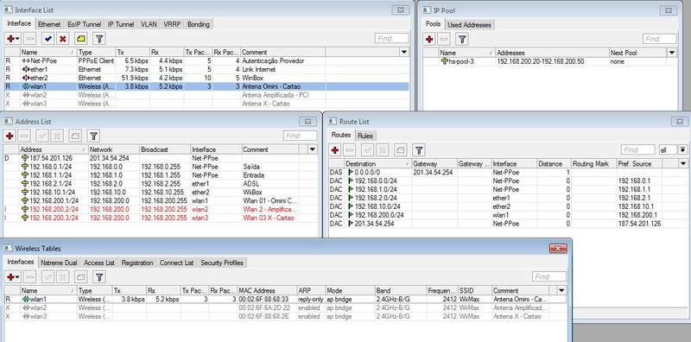
Task: Select wlan2 row in Wireless Tables
Action: click(285, 307)
